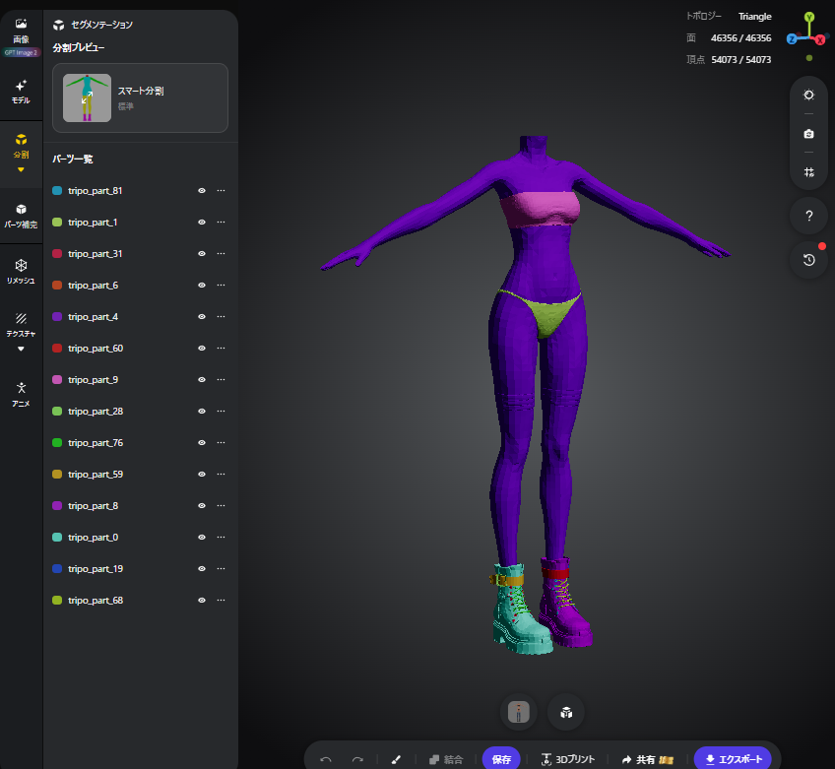The width and height of the screenshot is (835, 769).
Task: Open more options for tripo_part_6
Action: [x=221, y=285]
